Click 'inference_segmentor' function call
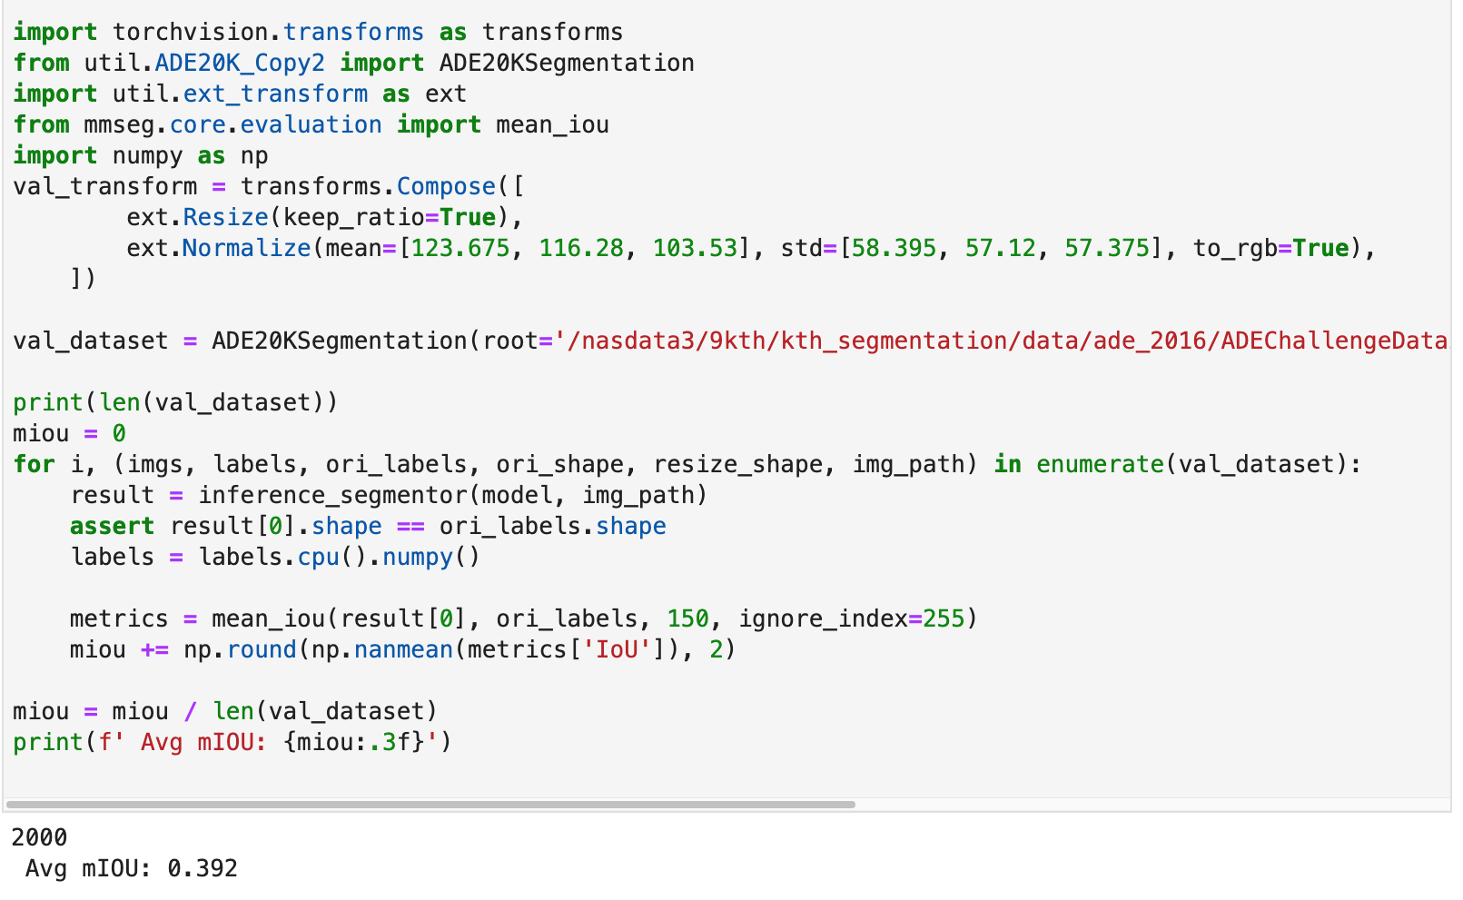 point(332,495)
